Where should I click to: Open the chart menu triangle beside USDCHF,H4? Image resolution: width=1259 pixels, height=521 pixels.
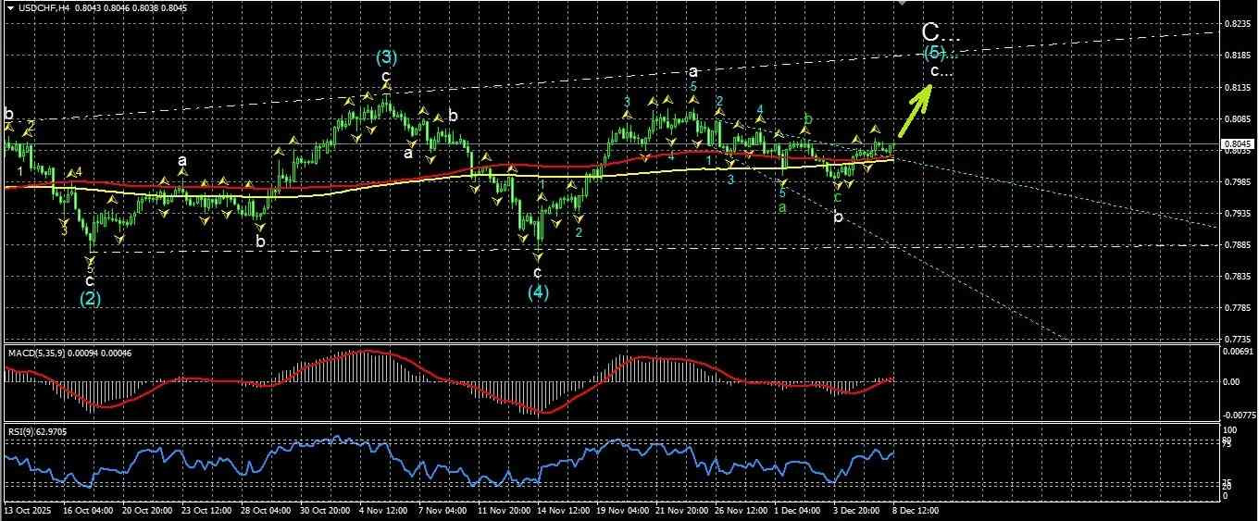pos(10,7)
